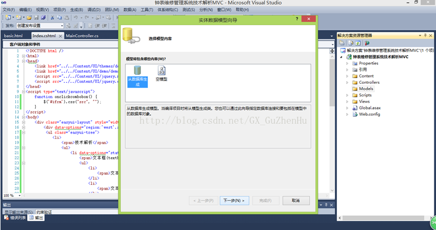This screenshot has height=230, width=436.
Task: Expand the Scripts folder
Action: point(347,95)
